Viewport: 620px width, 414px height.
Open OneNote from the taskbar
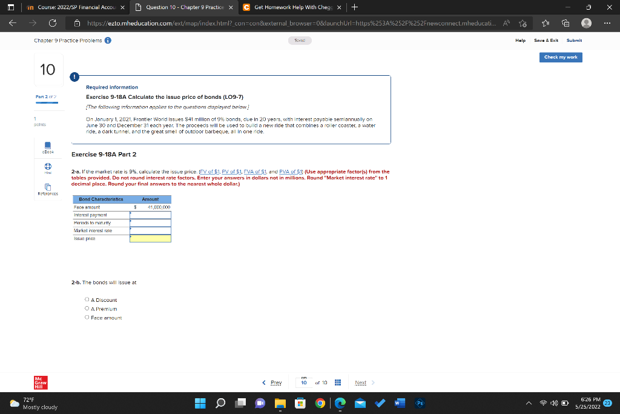260,402
